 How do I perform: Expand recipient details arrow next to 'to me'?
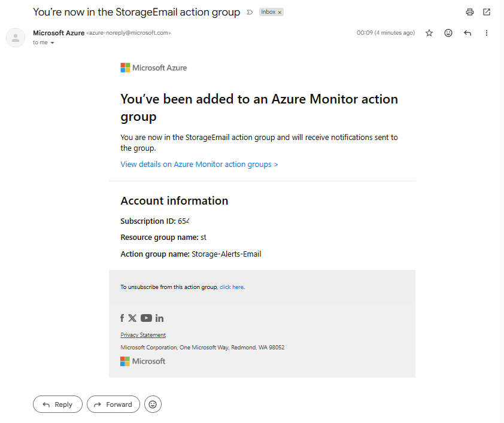(x=53, y=43)
